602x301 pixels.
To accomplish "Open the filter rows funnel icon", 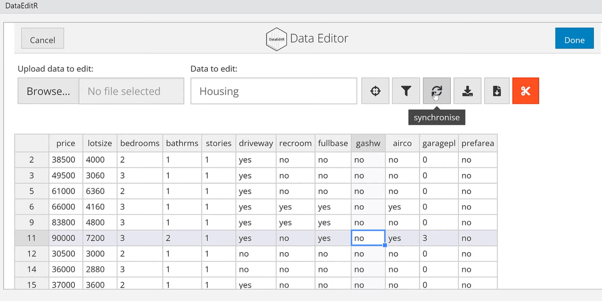I will [x=406, y=91].
